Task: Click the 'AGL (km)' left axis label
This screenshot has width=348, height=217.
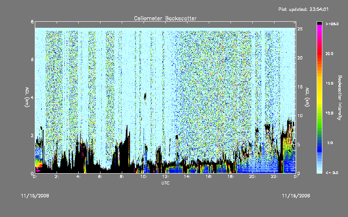Action: click(x=27, y=97)
